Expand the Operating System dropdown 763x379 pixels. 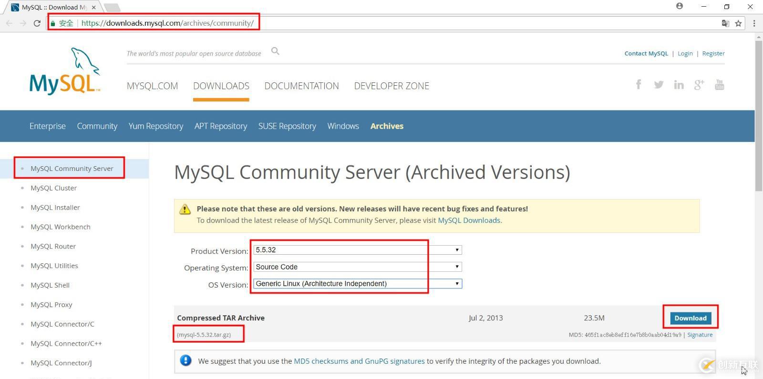point(357,267)
